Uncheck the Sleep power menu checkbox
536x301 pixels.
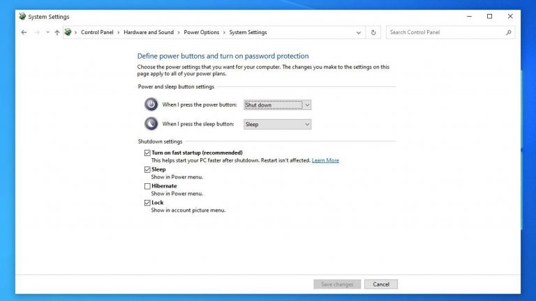click(147, 169)
